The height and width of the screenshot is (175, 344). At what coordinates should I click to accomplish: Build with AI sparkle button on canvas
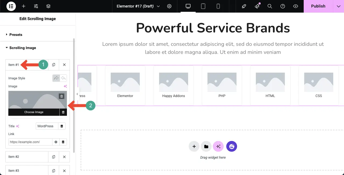tap(218, 147)
